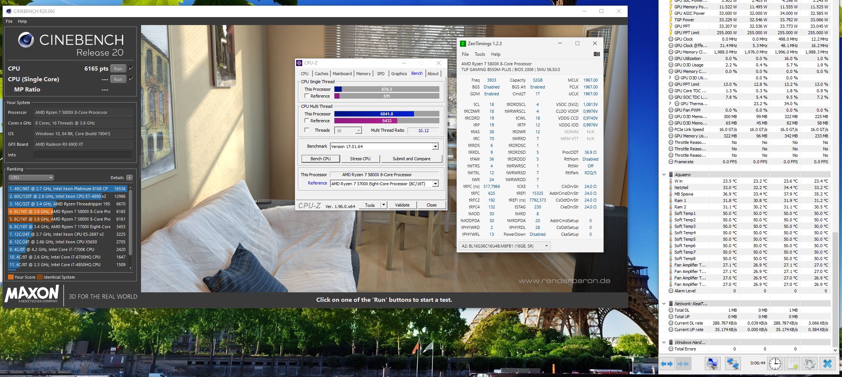Click the Cinebench ranking list scrollbar
842x377 pixels.
coord(130,227)
